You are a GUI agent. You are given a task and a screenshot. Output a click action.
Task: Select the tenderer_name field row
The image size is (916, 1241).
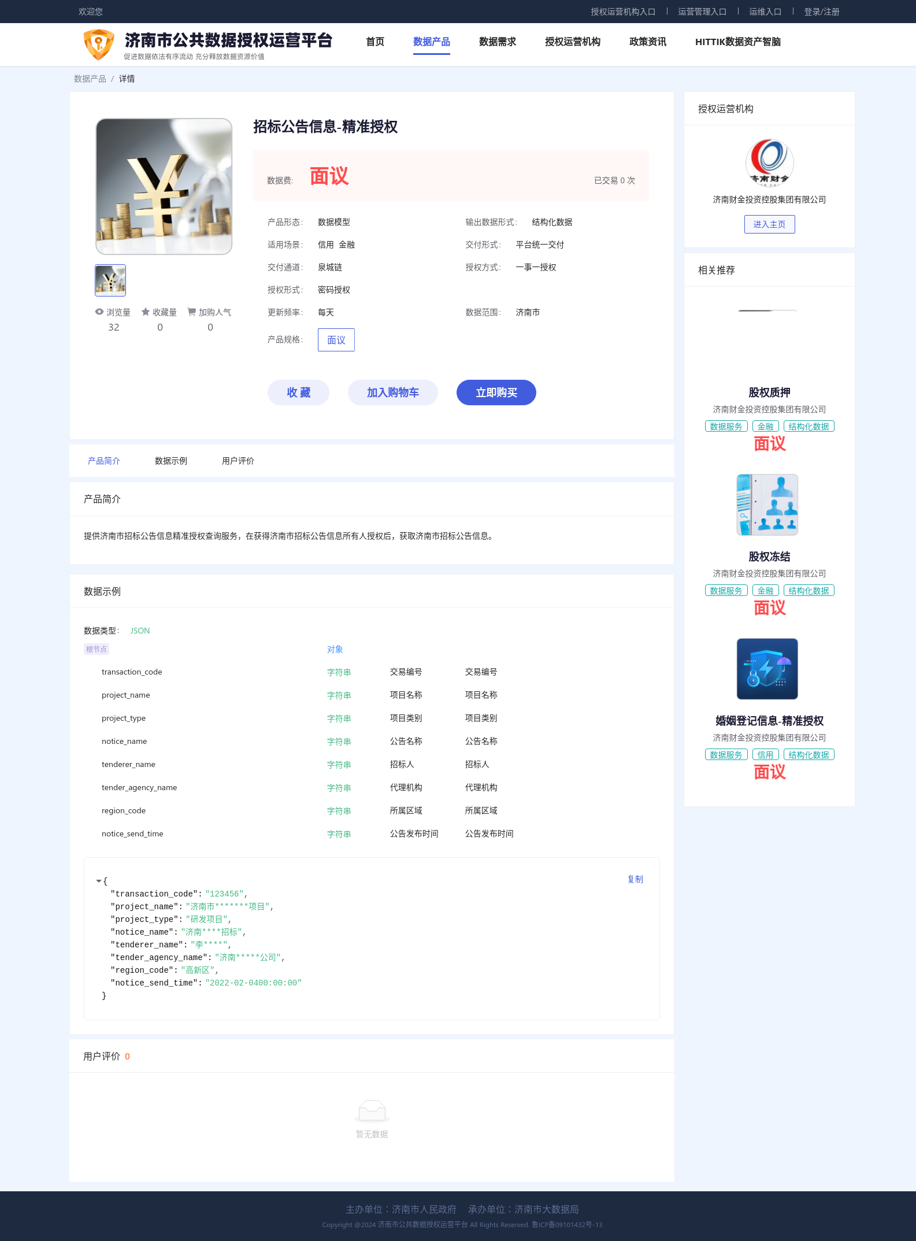372,764
